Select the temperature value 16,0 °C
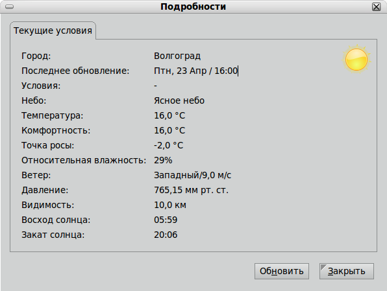Viewport: 387px width, 291px height. pyautogui.click(x=169, y=115)
